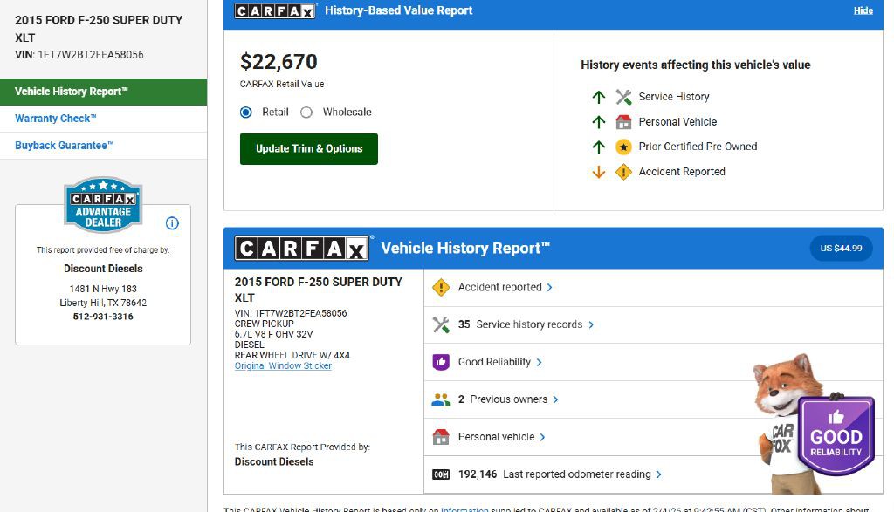Expand the Accident reported details chevron
The height and width of the screenshot is (512, 894).
549,287
